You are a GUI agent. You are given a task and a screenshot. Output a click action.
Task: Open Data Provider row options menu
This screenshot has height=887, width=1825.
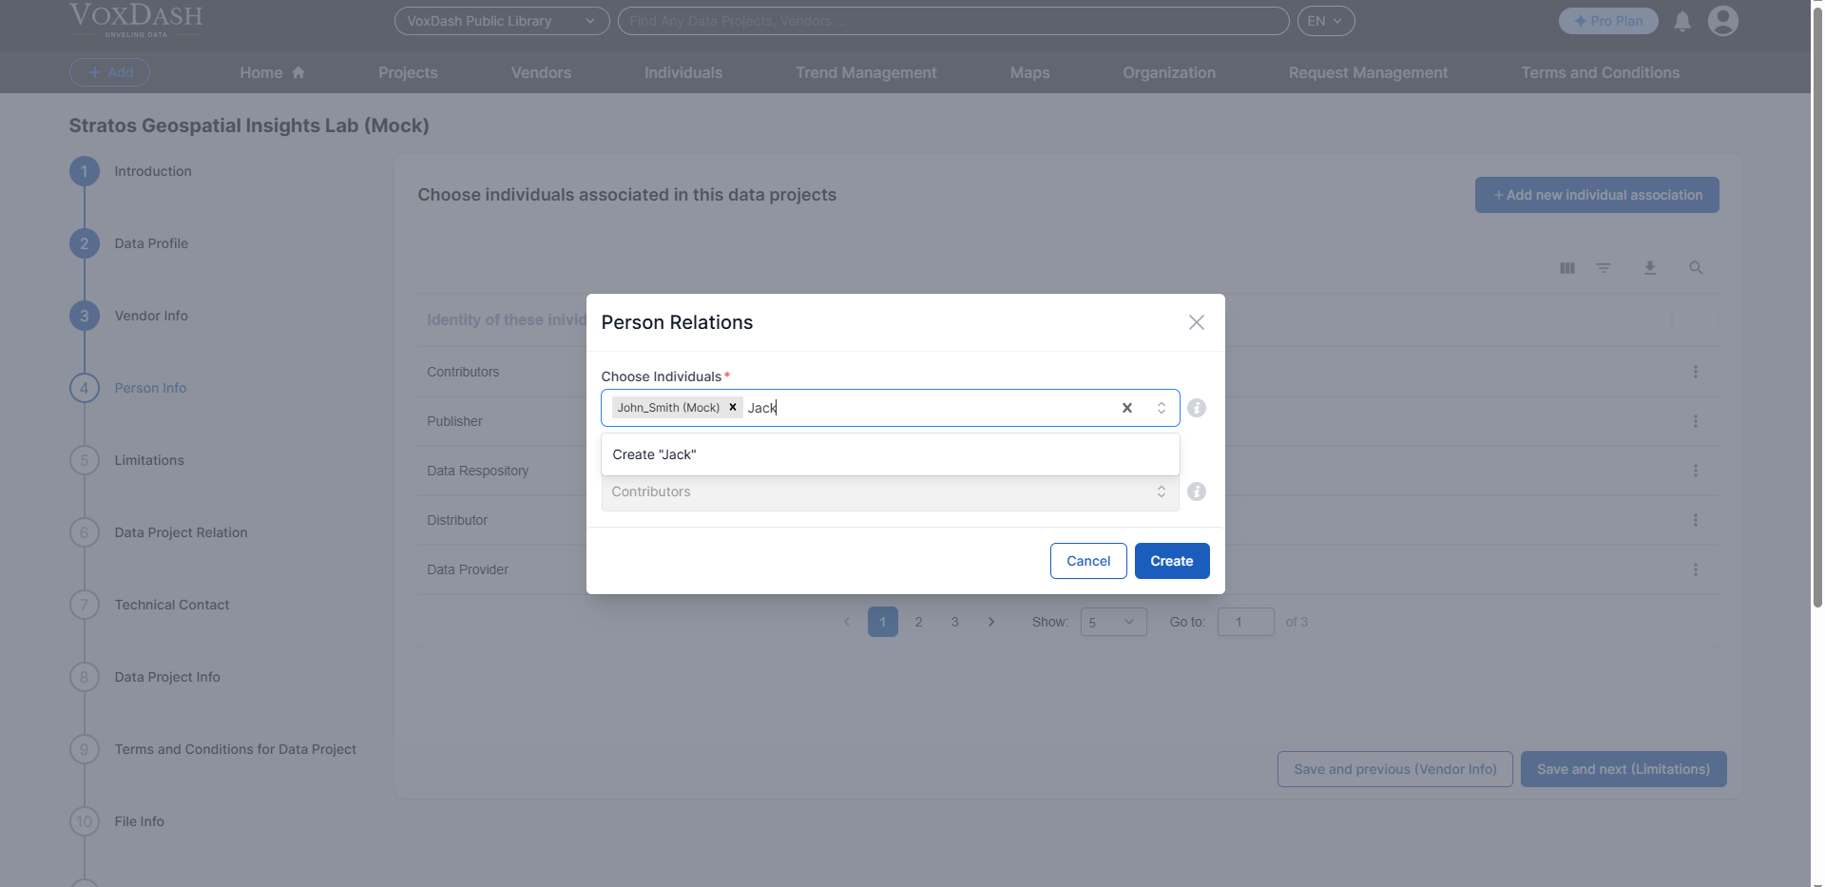click(x=1695, y=569)
